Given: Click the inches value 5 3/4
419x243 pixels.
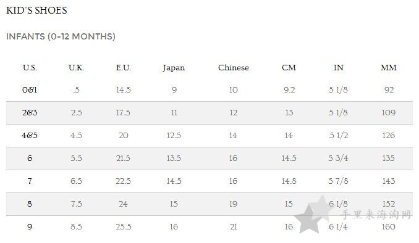Looking at the screenshot, I should click(338, 158).
